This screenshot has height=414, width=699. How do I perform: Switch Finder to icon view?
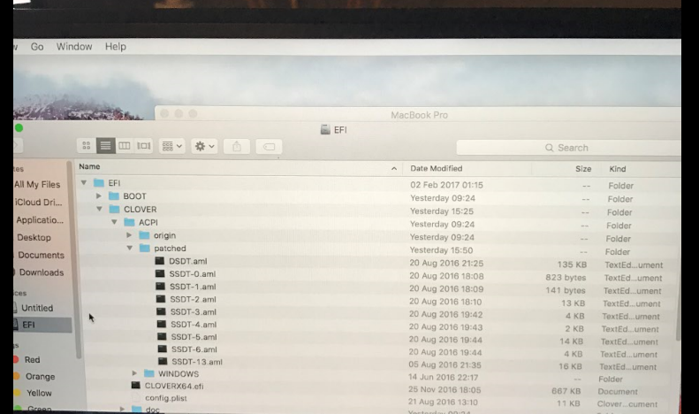[x=87, y=146]
